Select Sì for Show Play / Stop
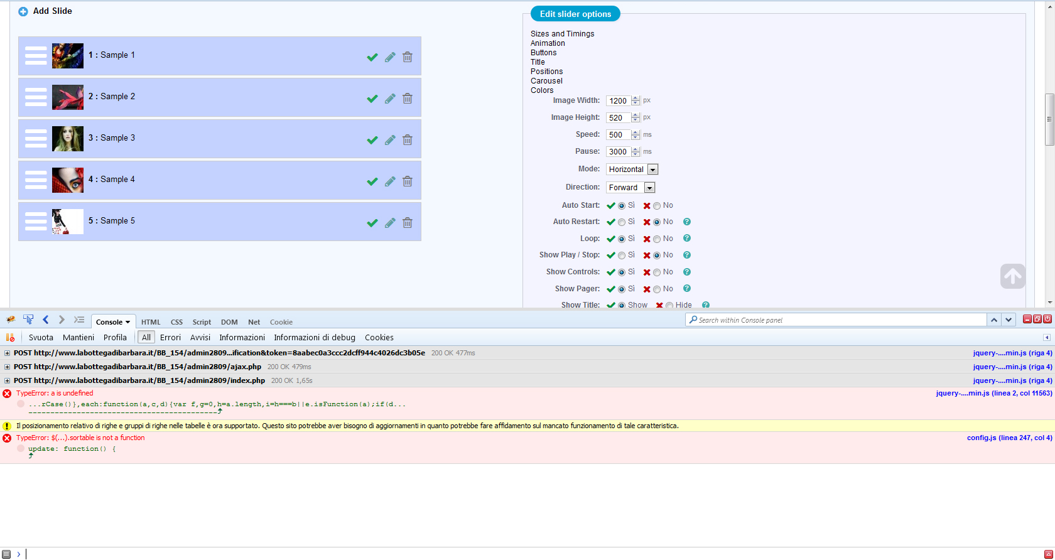This screenshot has height=560, width=1055. point(622,256)
